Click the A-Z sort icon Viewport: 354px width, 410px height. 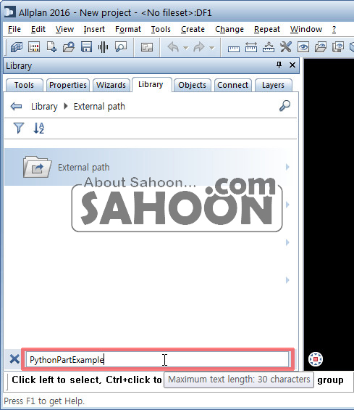pyautogui.click(x=39, y=128)
